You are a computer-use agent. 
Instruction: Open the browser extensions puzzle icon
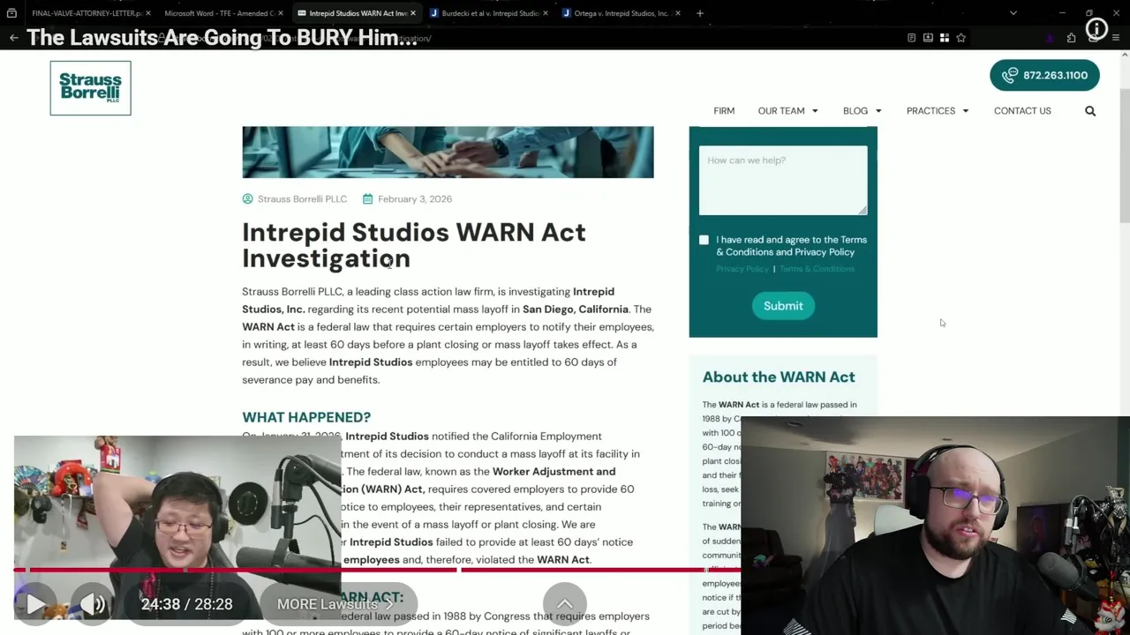[x=1071, y=38]
